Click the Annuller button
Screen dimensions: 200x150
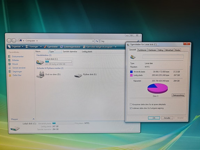pyautogui.click(x=167, y=118)
